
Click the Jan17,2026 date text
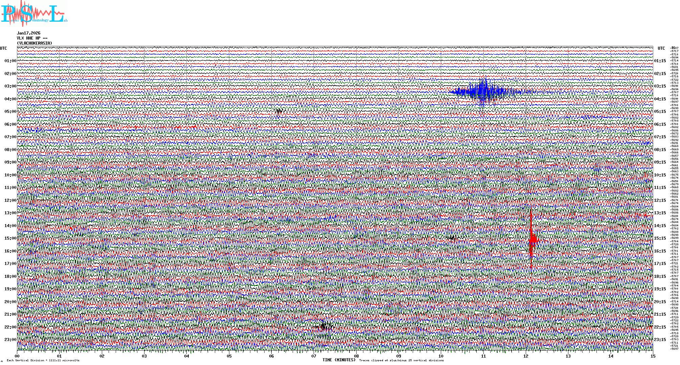pyautogui.click(x=29, y=33)
